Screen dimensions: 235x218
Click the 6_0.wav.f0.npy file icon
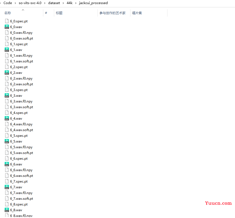(7, 32)
